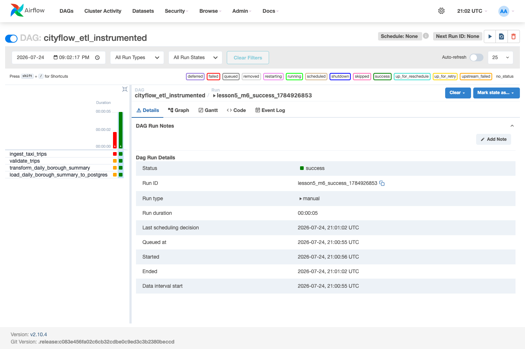Screen dimensions: 525x349
Task: Toggle the failed state filter badge
Action: 213,76
